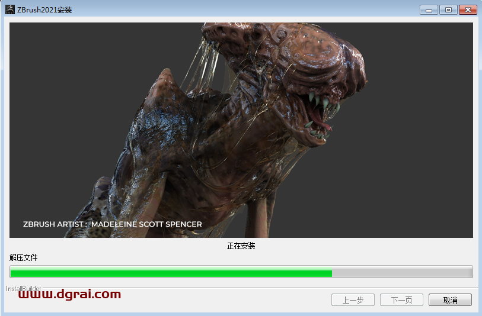Click the disabled Next (下一页) button
482x316 pixels.
coord(401,300)
